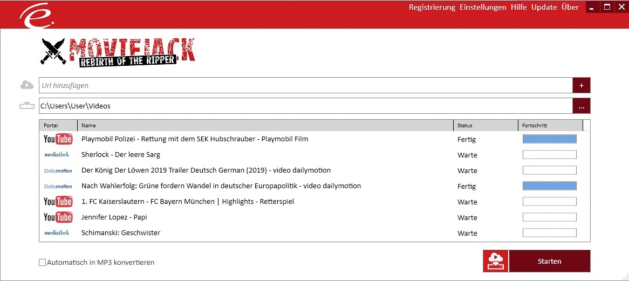This screenshot has height=281, width=629.
Task: Click Dailymotion logo beside König Der Löwen
Action: (58, 171)
